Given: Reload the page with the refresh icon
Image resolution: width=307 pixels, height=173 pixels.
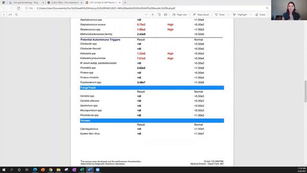Looking at the screenshot, I should coord(18,8).
